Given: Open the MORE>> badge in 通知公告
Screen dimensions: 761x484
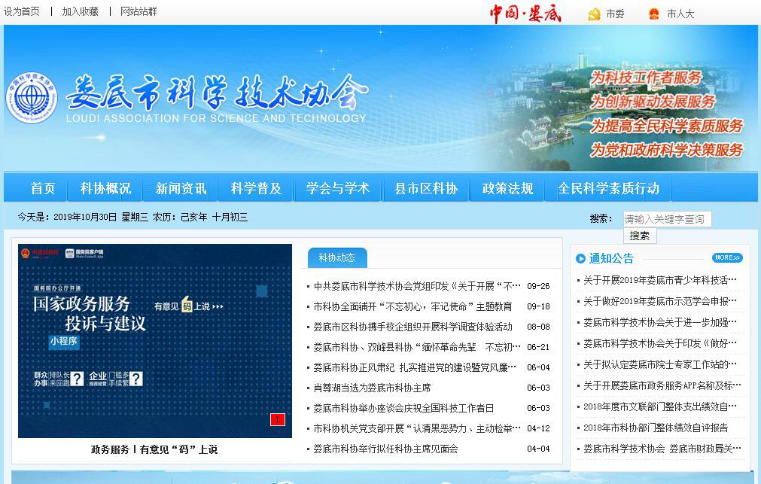Looking at the screenshot, I should point(726,257).
